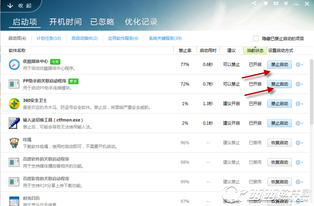Viewport: 314px width, 206px height.
Task: Click 禁止启动 for 360安全卫士
Action: point(280,103)
